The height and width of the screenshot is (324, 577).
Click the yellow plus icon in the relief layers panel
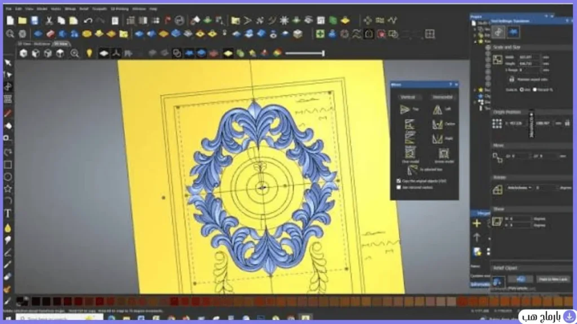tap(477, 223)
